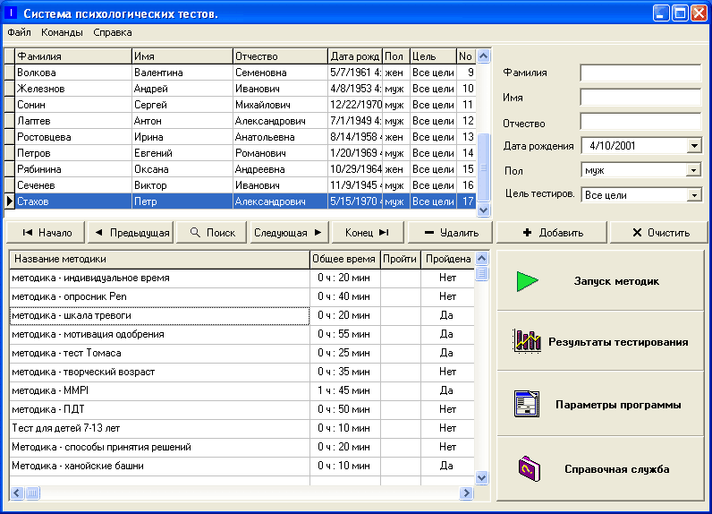Select the Сеченев surname cell

click(x=73, y=185)
